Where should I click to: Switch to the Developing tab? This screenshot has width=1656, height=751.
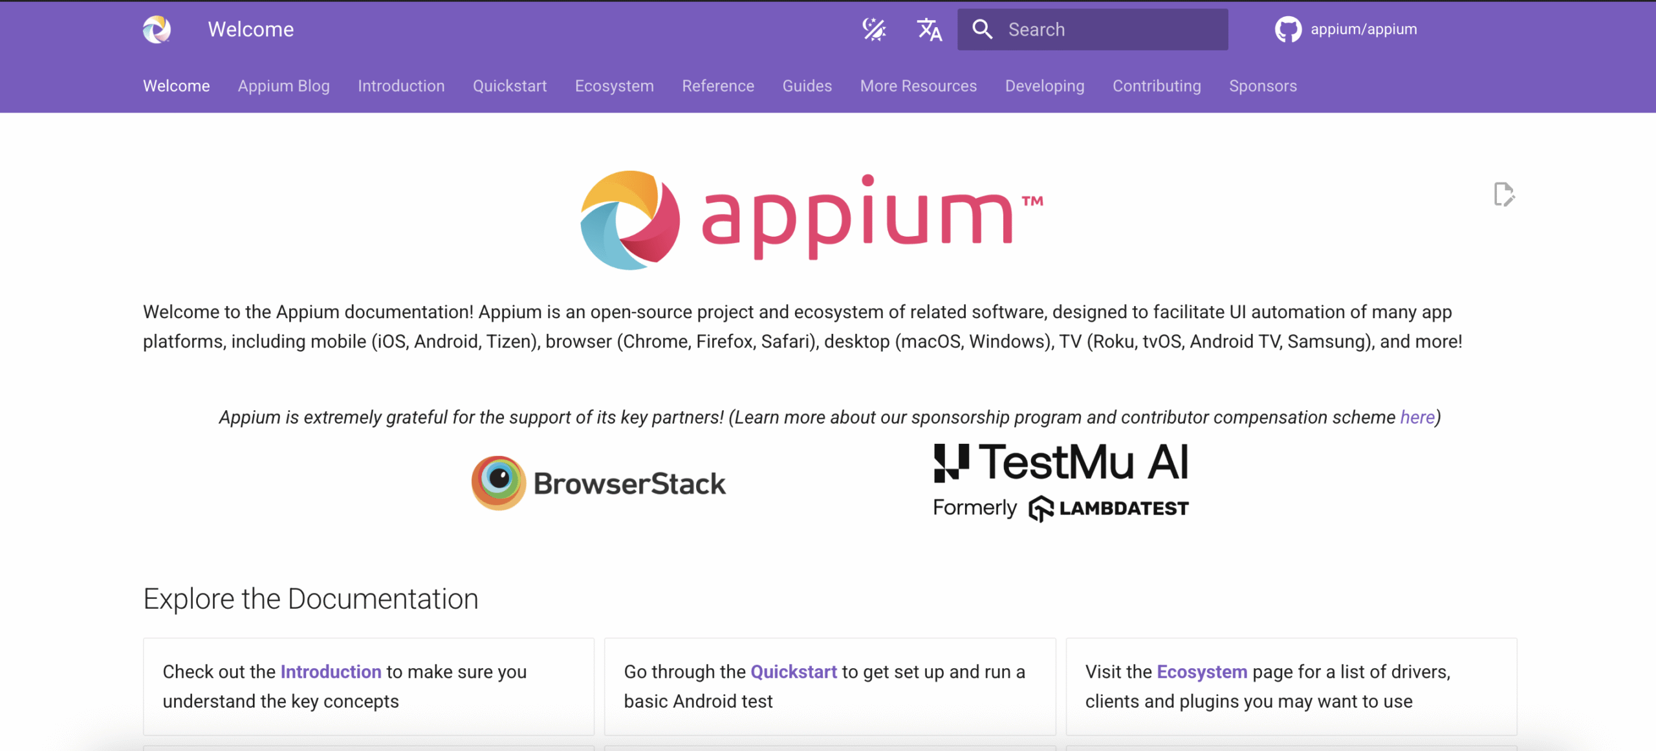pos(1045,86)
